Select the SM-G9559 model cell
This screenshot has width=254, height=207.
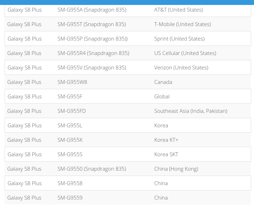70,198
